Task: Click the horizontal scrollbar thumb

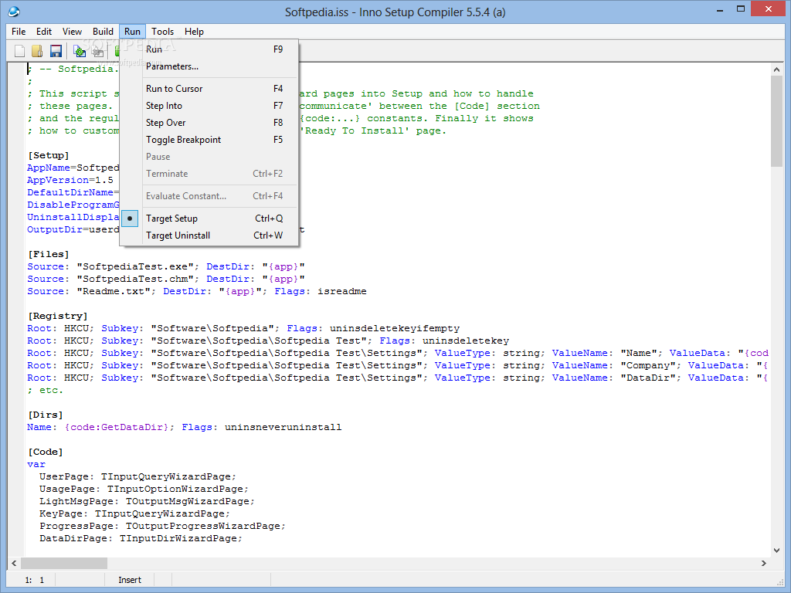Action: 64,563
